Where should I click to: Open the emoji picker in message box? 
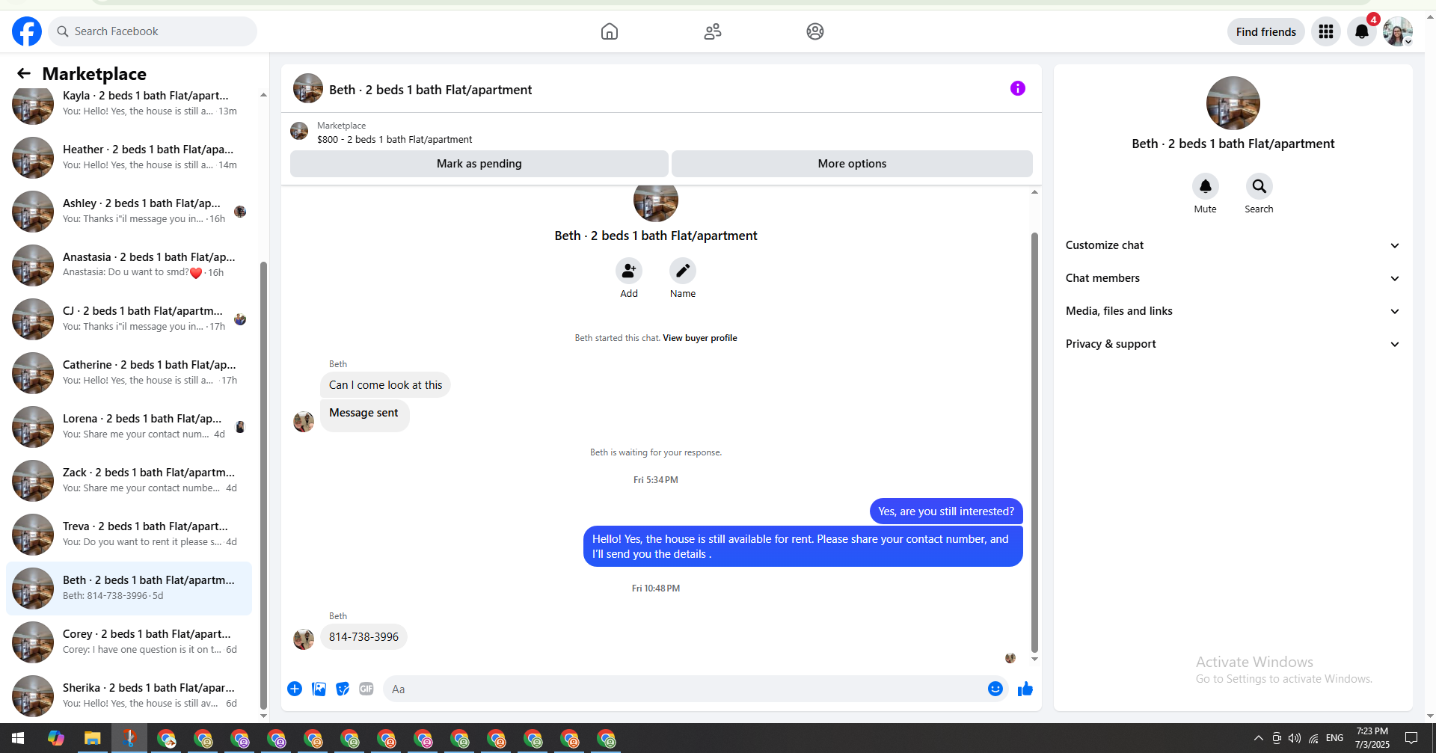click(x=995, y=689)
